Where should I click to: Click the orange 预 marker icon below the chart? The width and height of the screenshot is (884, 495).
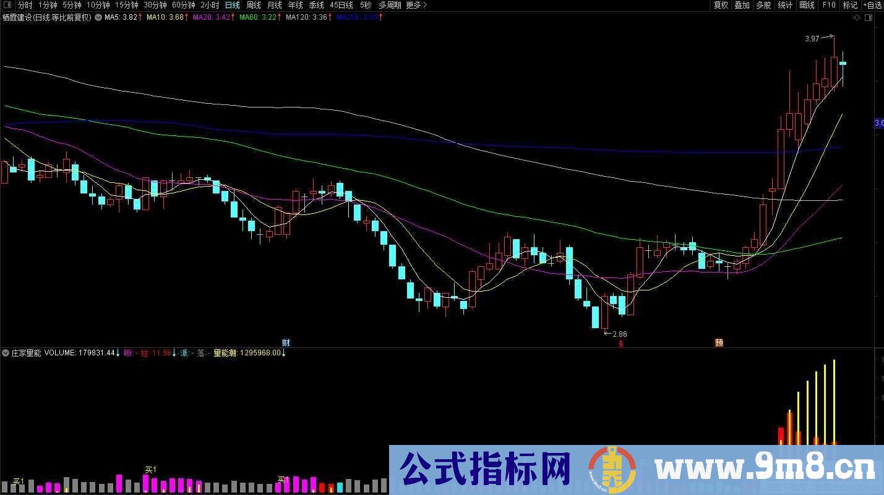719,342
